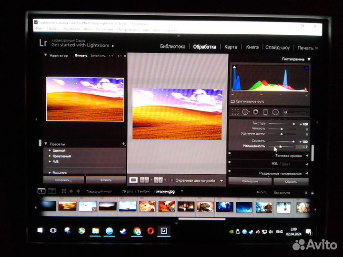Collapse the Гистограмма panel
The image size is (343, 257).
point(309,59)
